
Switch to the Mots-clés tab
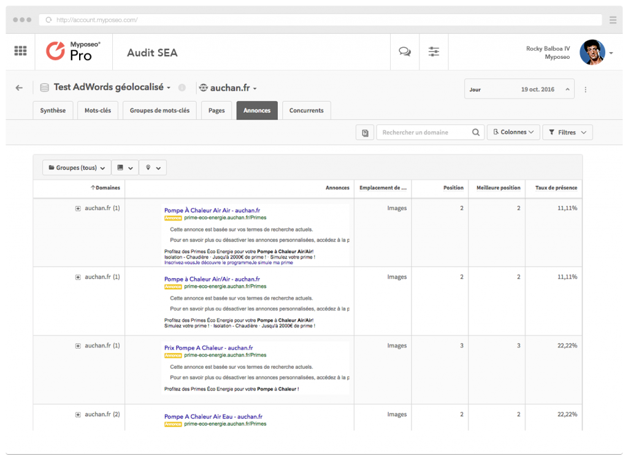point(98,110)
